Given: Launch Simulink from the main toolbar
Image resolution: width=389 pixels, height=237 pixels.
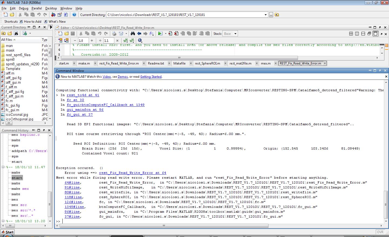Looking at the screenshot, I should tap(53, 15).
